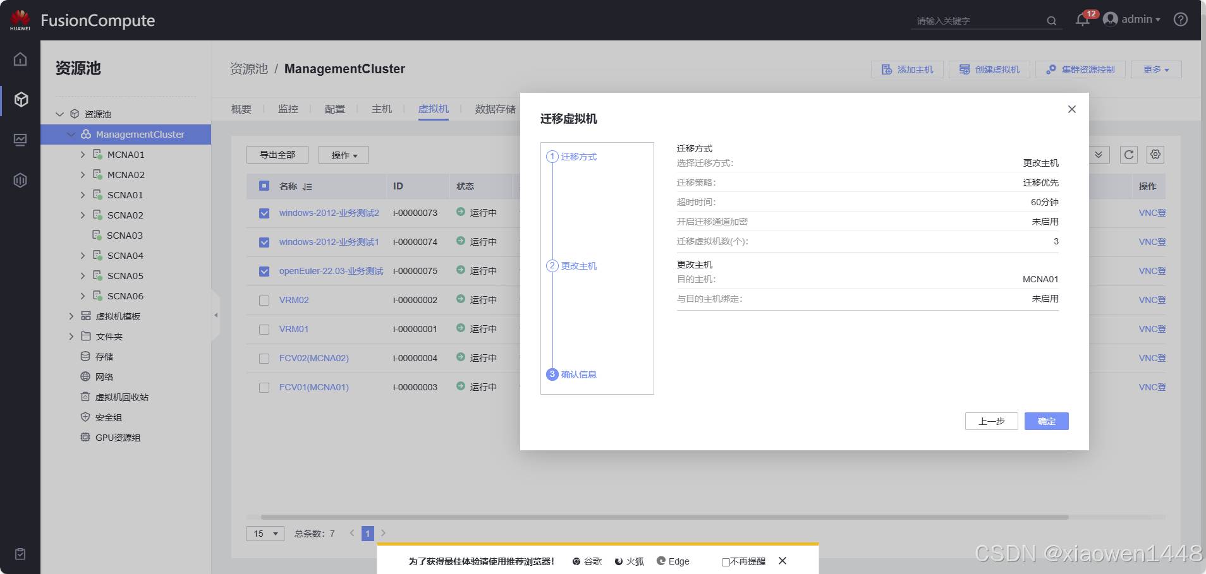This screenshot has height=574, width=1206.
Task: Switch to the 主机 tab
Action: [x=381, y=109]
